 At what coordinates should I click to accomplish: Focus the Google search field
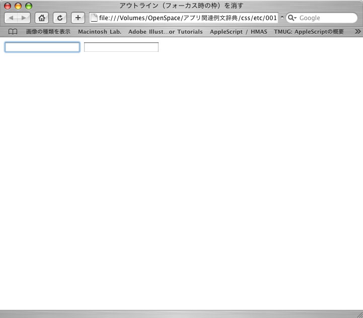coord(325,18)
